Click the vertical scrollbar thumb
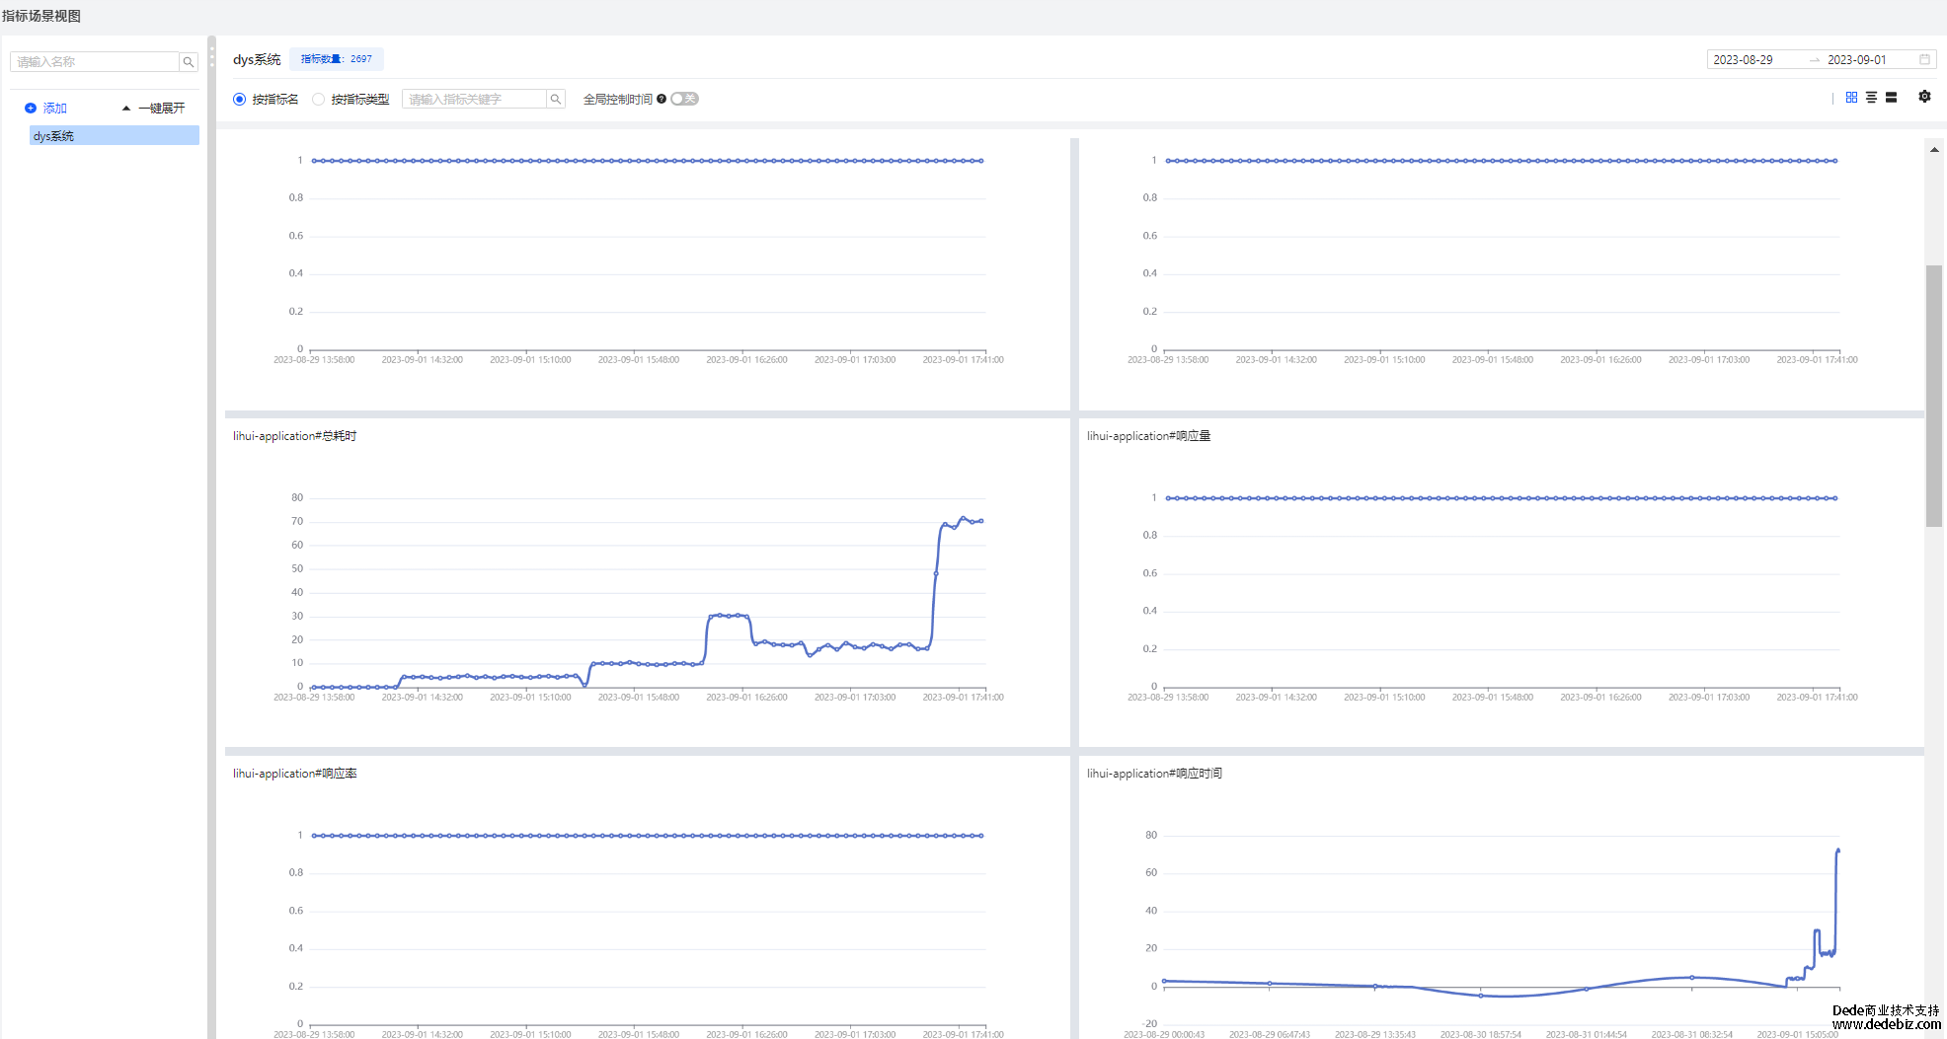This screenshot has height=1039, width=1947. (1934, 395)
